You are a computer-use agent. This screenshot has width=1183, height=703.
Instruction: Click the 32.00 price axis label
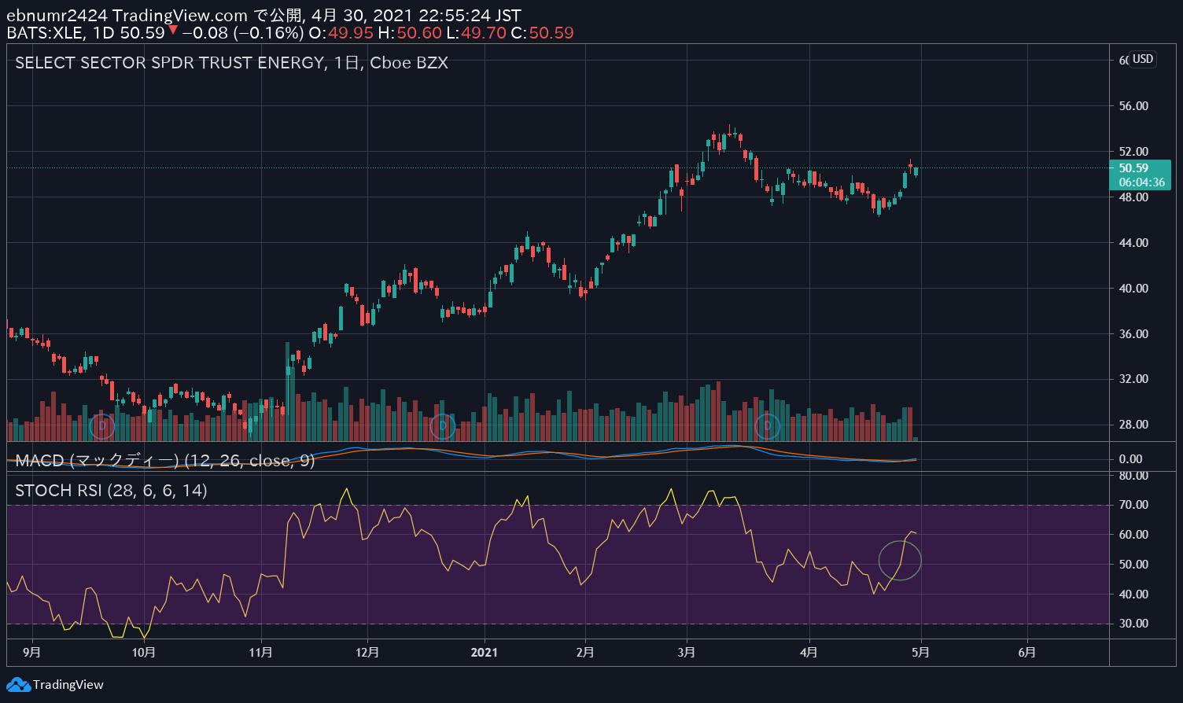coord(1133,379)
